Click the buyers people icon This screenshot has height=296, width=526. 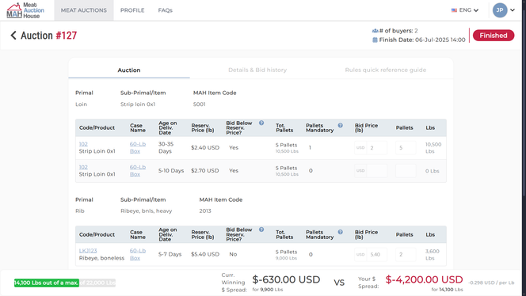(x=375, y=31)
